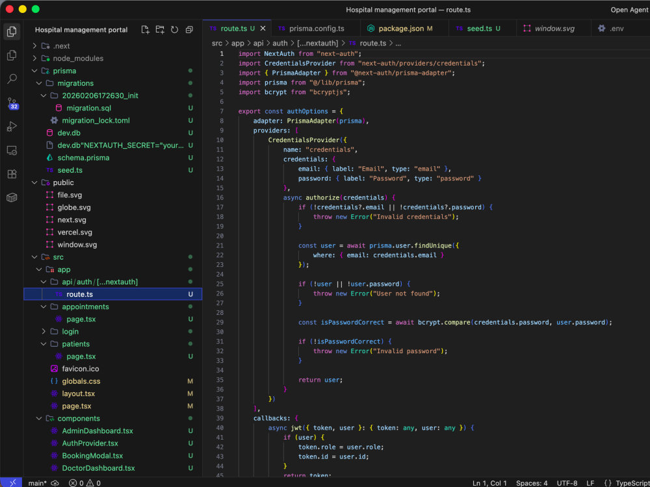
Task: Click the main* branch indicator
Action: [37, 483]
